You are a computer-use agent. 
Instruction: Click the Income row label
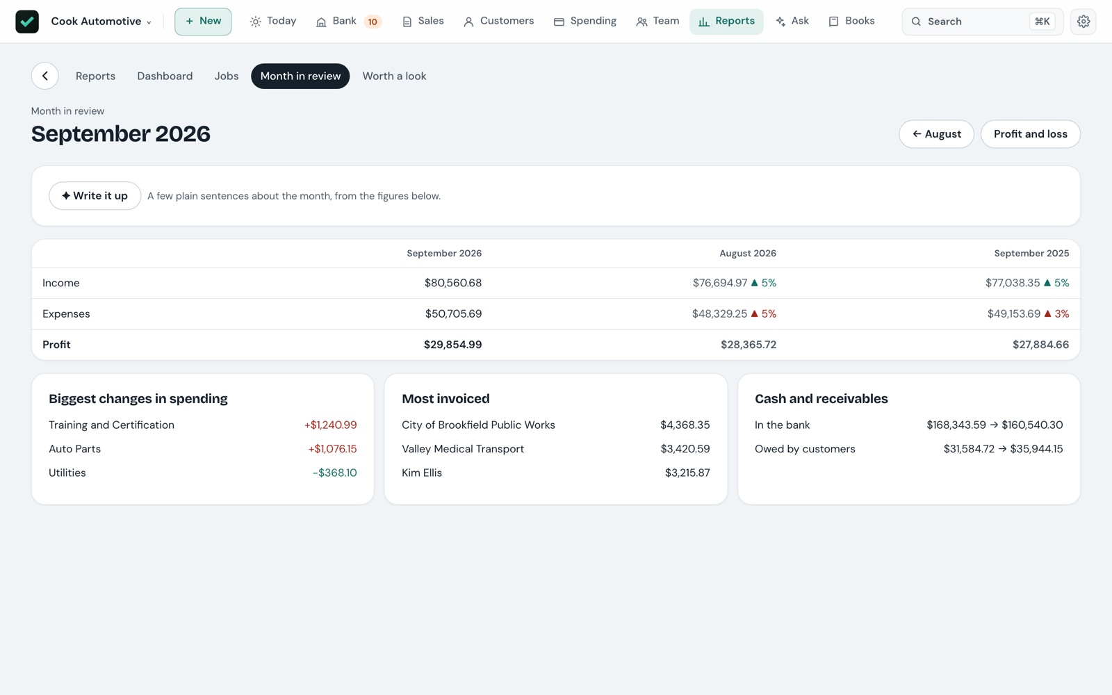point(61,283)
